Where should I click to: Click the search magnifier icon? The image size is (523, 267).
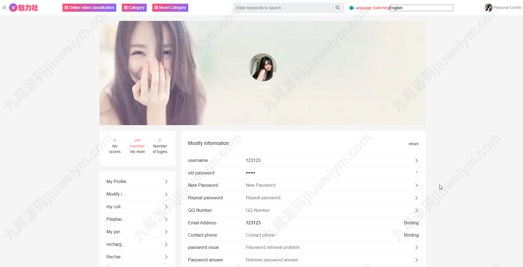pos(338,8)
